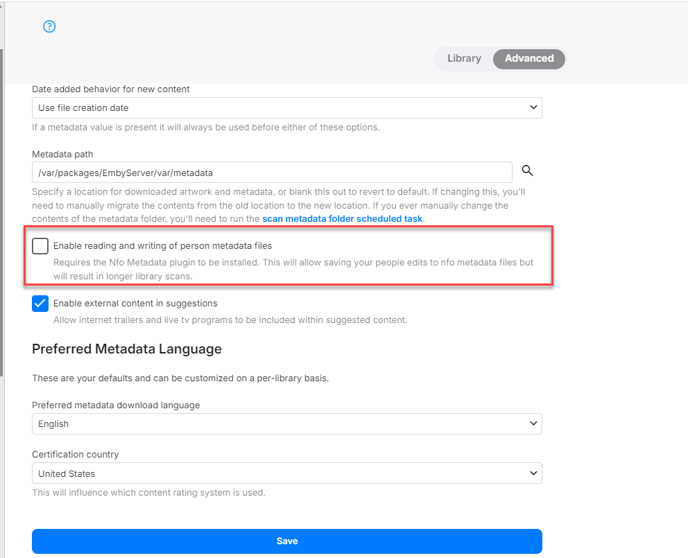Switch to the Library tab
Screen dimensions: 688x558
[464, 58]
